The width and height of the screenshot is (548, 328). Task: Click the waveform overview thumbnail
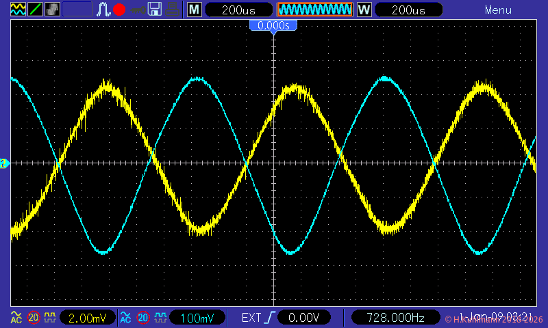click(314, 10)
